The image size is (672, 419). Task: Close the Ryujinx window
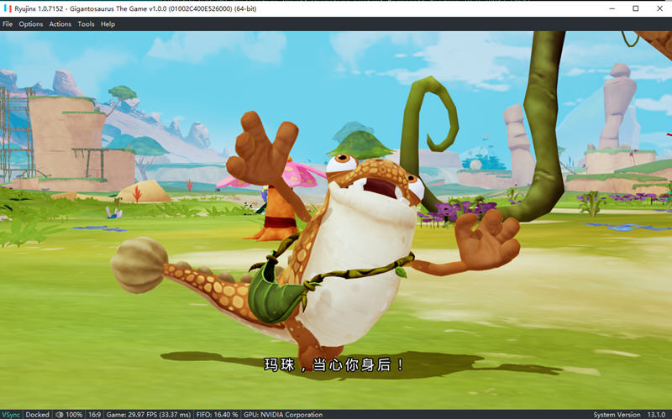coord(660,8)
